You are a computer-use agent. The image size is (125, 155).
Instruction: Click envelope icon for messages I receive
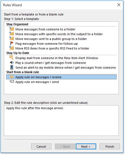pos(11,77)
